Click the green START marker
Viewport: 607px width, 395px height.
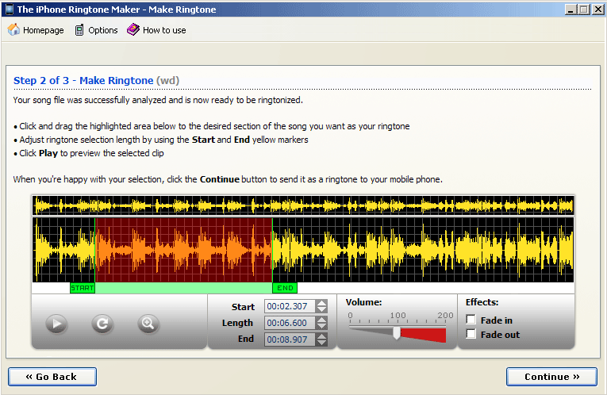(x=82, y=288)
